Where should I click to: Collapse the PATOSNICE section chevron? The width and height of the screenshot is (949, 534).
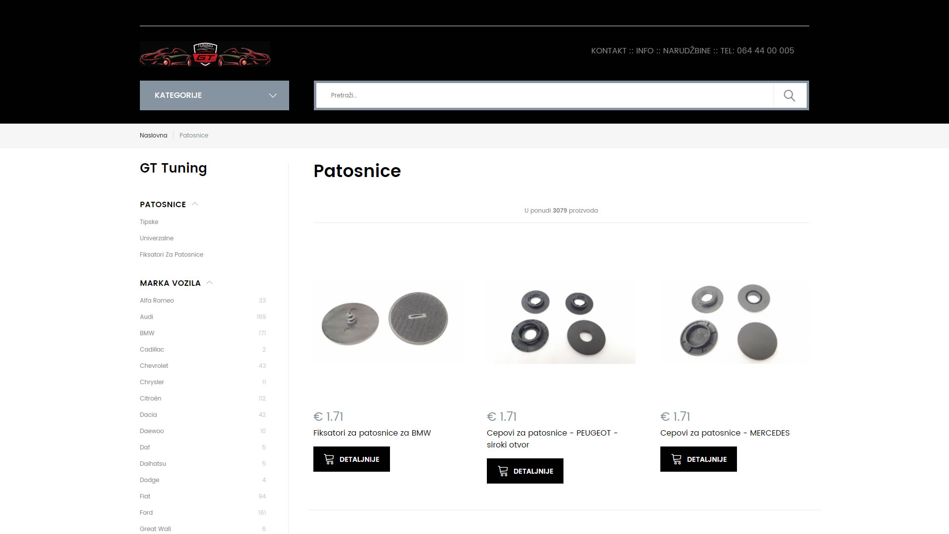pos(195,204)
